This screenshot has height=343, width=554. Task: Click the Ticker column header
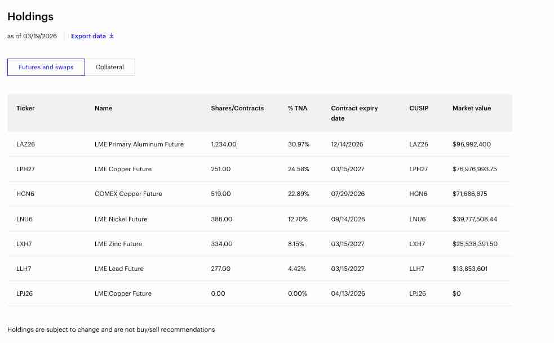(25, 108)
